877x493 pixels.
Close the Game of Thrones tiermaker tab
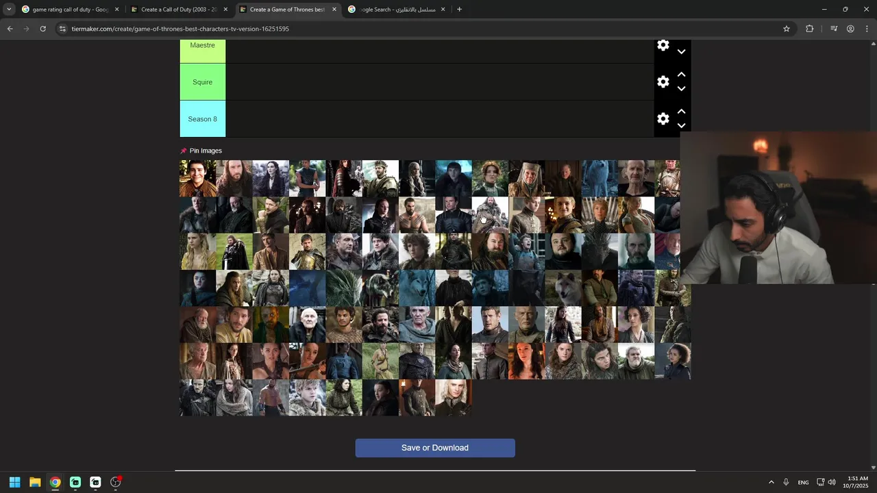pyautogui.click(x=334, y=10)
